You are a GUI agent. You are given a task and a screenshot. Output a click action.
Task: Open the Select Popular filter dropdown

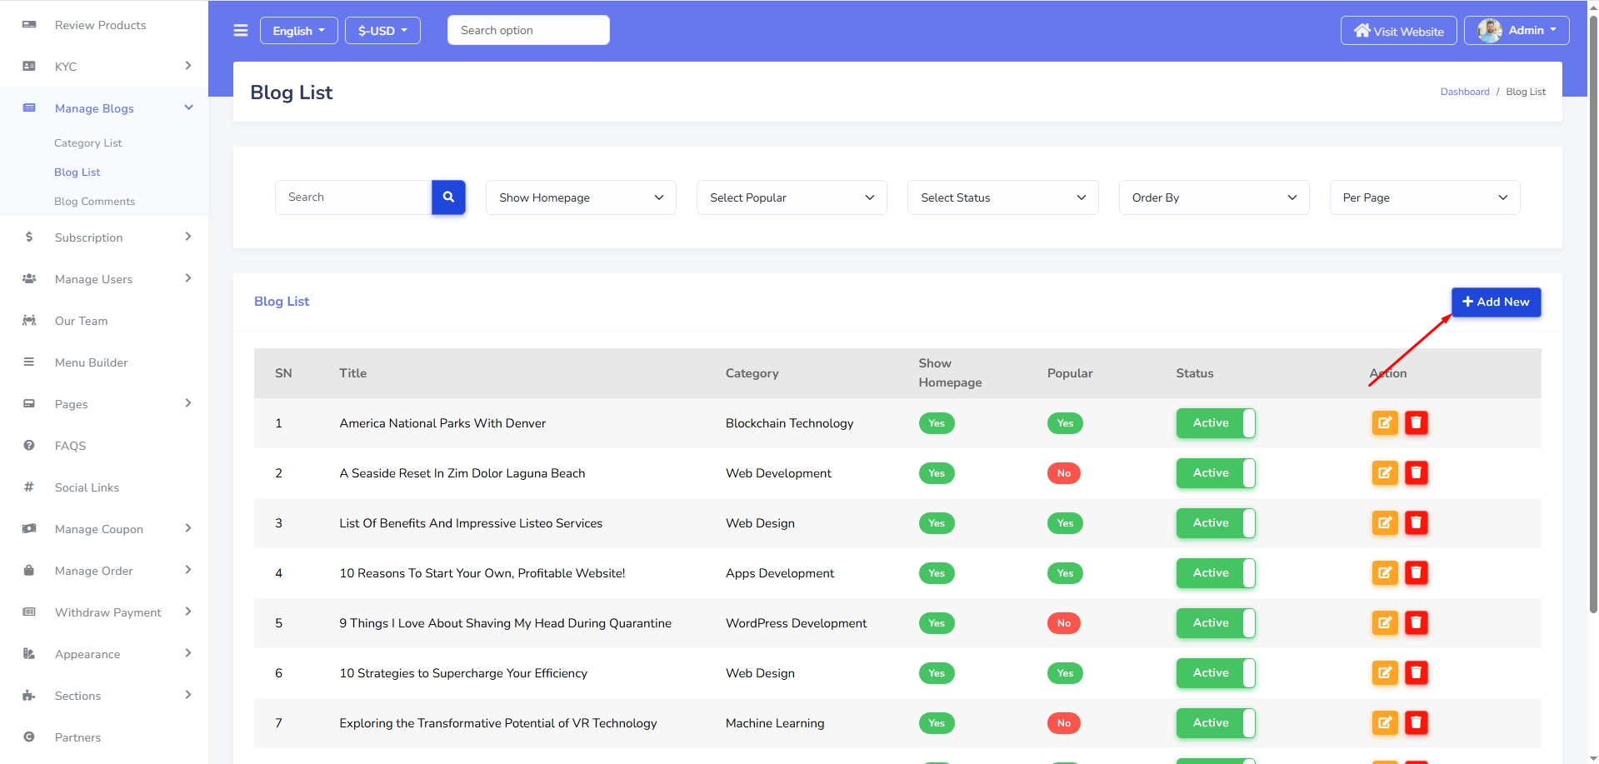point(792,197)
